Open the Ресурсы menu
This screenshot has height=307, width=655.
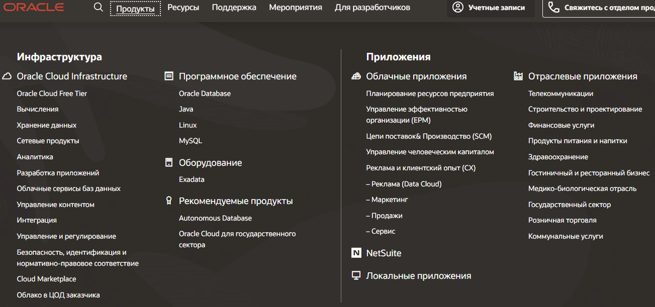click(x=183, y=8)
